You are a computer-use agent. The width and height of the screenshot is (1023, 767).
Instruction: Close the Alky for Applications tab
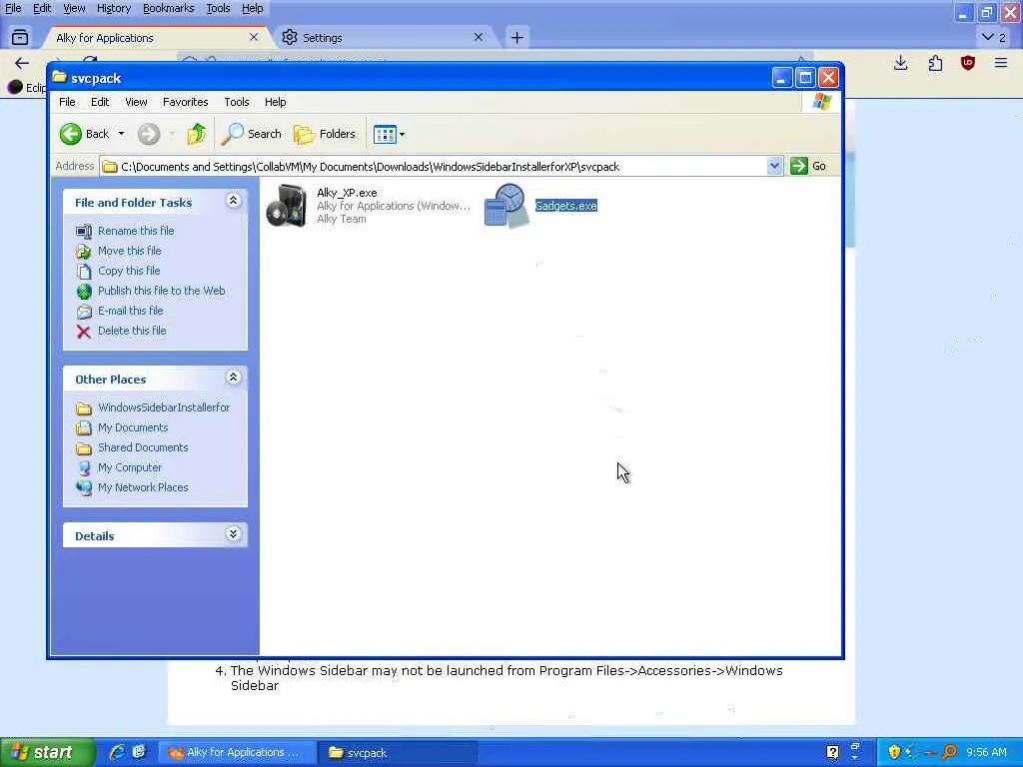point(254,37)
